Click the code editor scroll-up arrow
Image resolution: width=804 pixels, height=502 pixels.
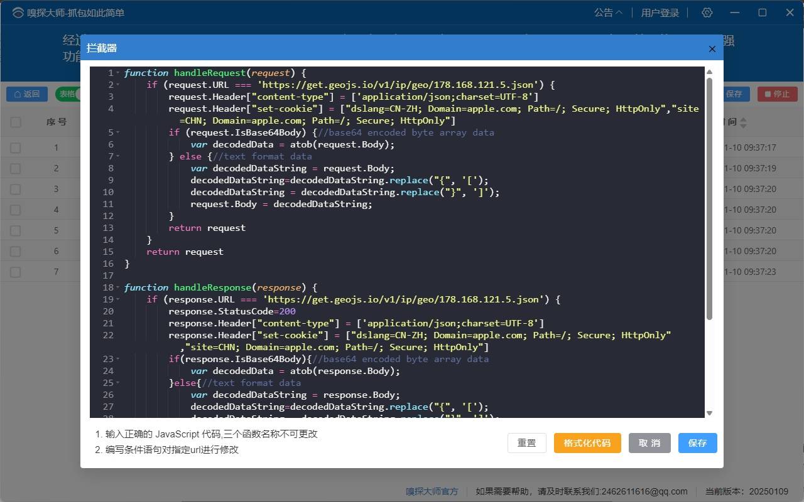coord(709,72)
